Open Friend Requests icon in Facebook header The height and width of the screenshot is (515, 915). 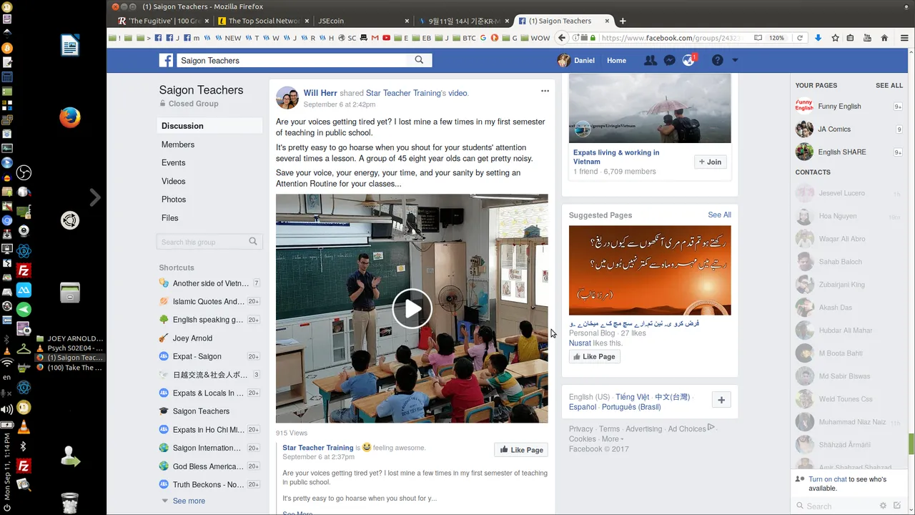click(650, 61)
